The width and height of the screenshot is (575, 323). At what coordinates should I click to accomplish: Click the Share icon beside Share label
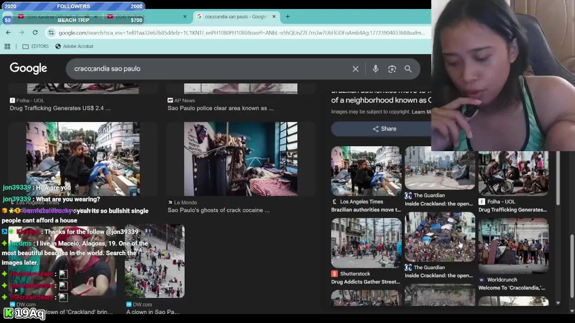(376, 129)
